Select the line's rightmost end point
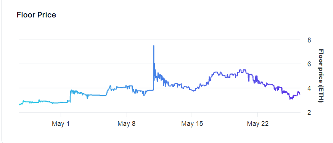This screenshot has width=333, height=143. coord(300,94)
